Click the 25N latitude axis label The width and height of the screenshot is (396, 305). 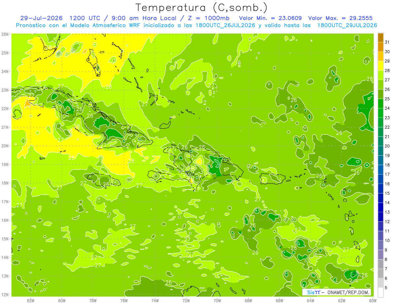pyautogui.click(x=5, y=53)
